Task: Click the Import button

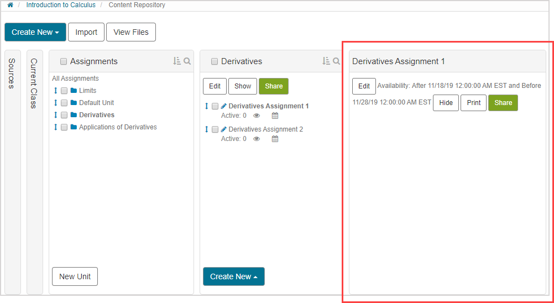Action: point(86,32)
